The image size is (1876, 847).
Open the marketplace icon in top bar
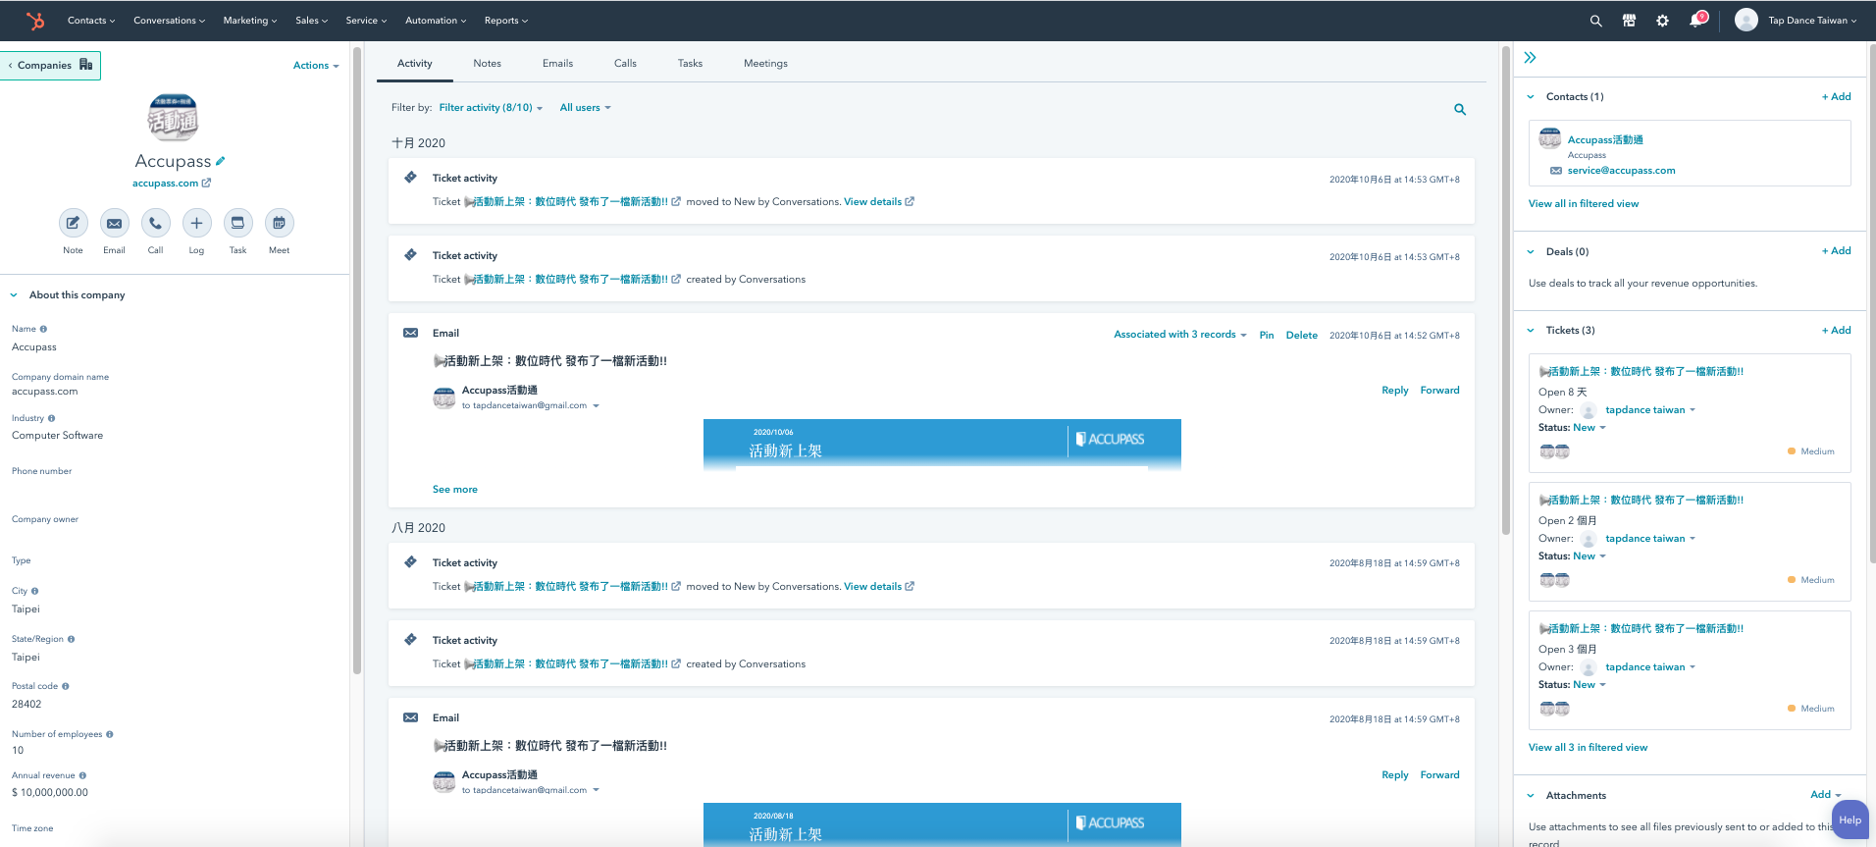1630,21
